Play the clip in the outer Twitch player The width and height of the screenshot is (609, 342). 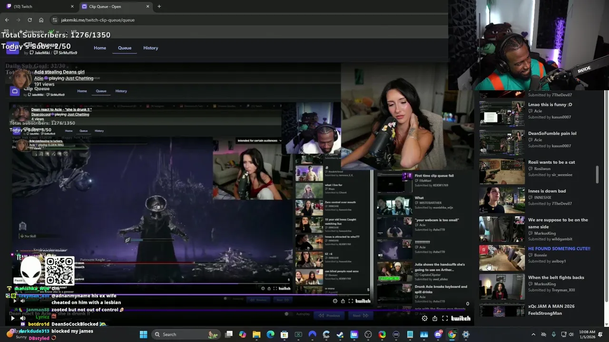coord(13,318)
